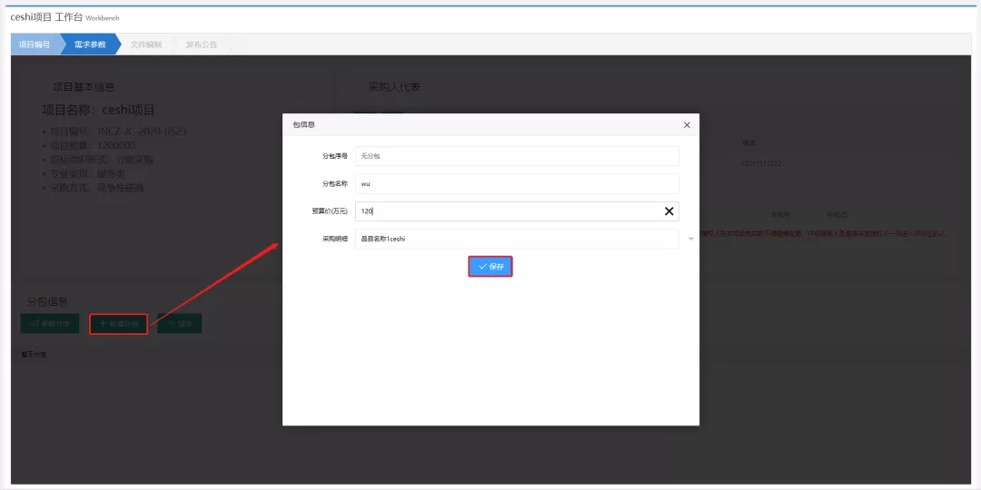
Task: Open the 发布公告 step tab
Action: pos(202,44)
